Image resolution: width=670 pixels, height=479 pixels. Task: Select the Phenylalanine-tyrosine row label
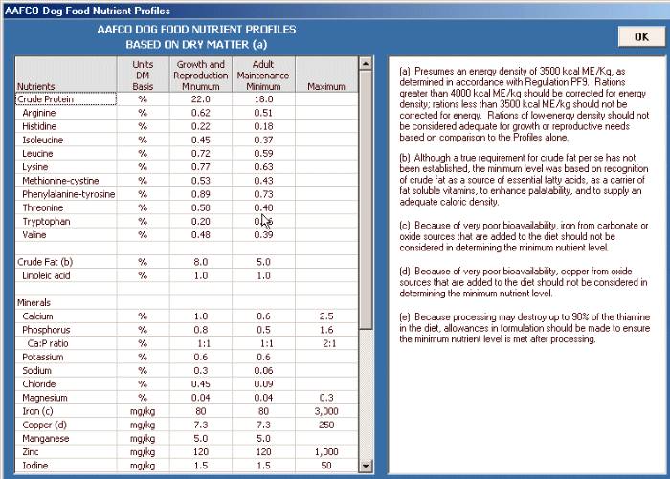pos(68,194)
